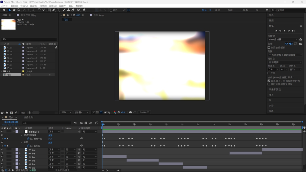Image resolution: width=306 pixels, height=172 pixels.
Task: Jump to the first frame
Action: coord(276,31)
